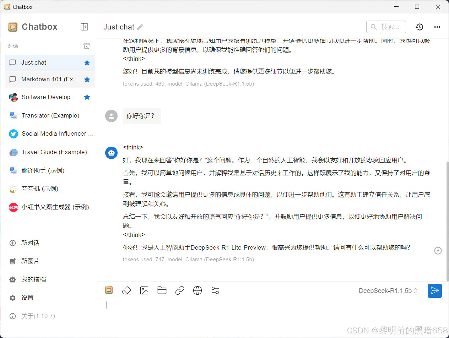Click the gear icon beside 设置

13,298
